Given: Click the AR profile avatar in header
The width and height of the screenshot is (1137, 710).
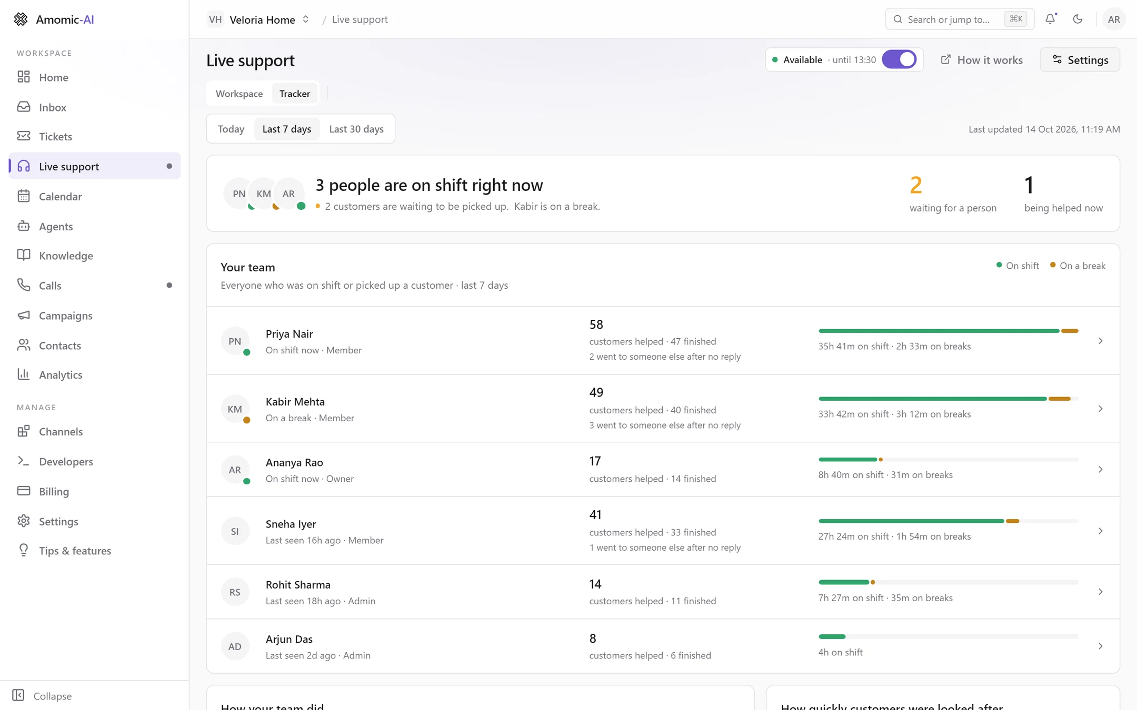Looking at the screenshot, I should click(x=1113, y=19).
